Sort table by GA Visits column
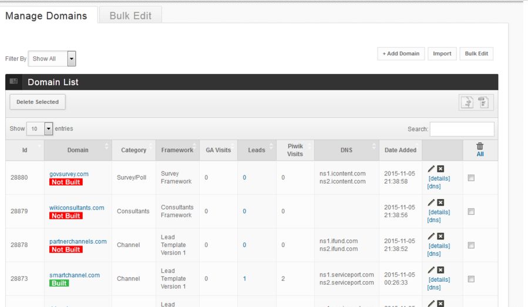Image resolution: width=528 pixels, height=307 pixels. tap(218, 150)
